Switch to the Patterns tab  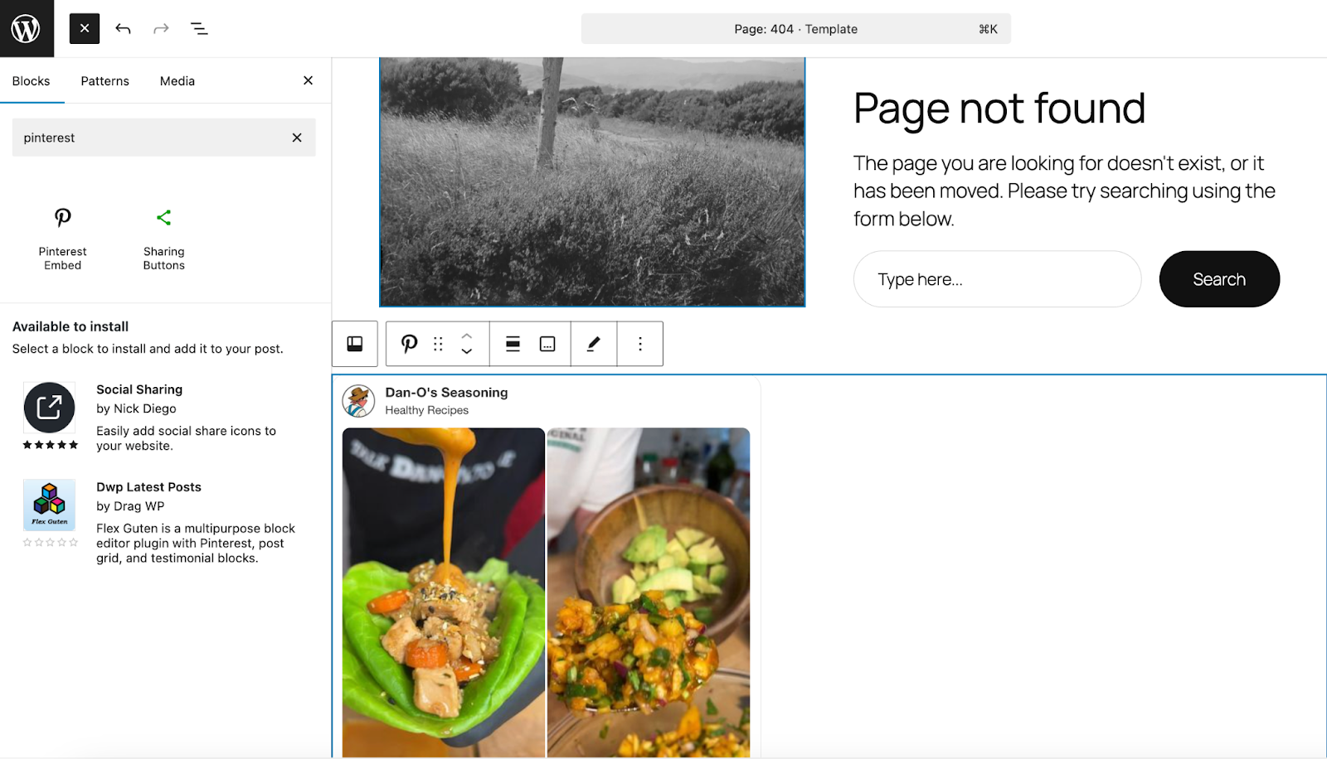click(105, 80)
